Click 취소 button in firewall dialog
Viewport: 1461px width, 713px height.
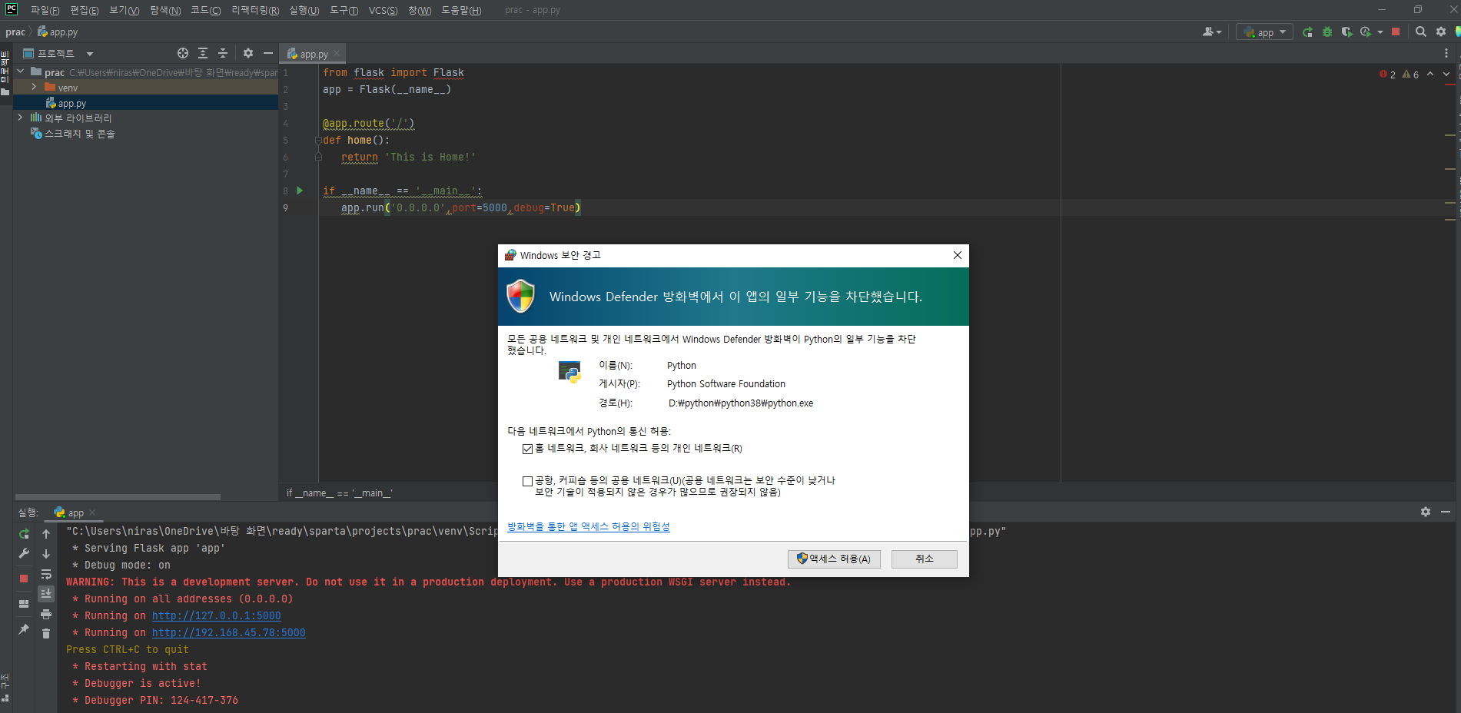[x=925, y=559]
